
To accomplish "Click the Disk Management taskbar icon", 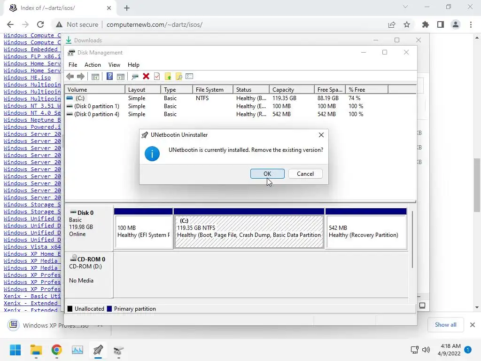I will (118, 350).
